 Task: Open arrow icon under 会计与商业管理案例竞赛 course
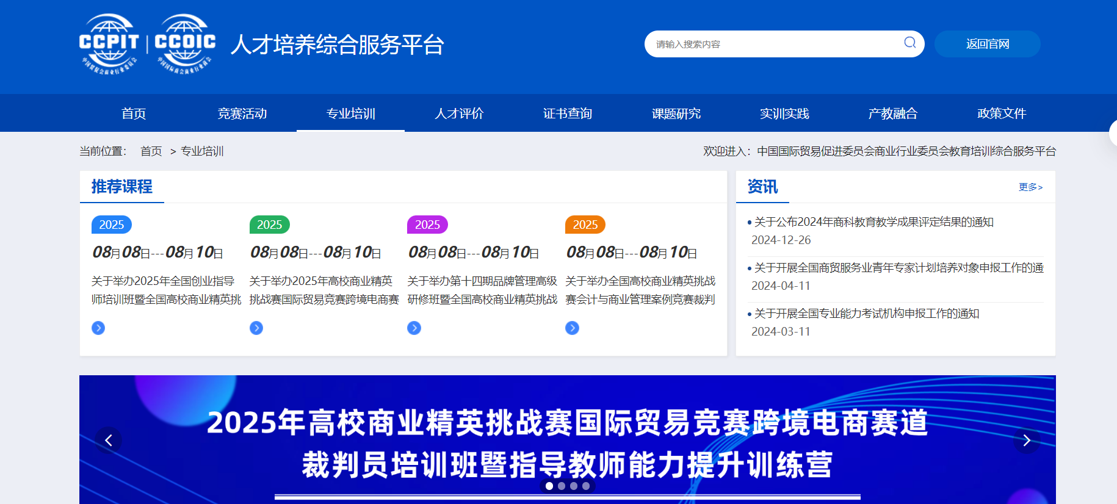tap(572, 328)
